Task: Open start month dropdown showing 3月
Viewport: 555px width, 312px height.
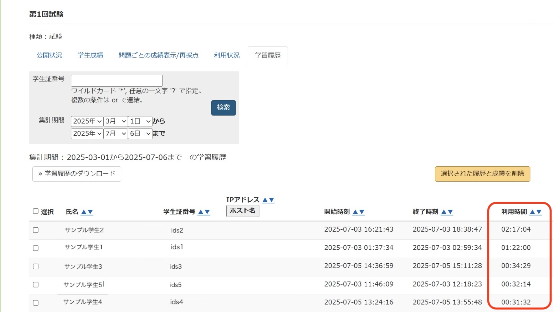Action: [115, 121]
